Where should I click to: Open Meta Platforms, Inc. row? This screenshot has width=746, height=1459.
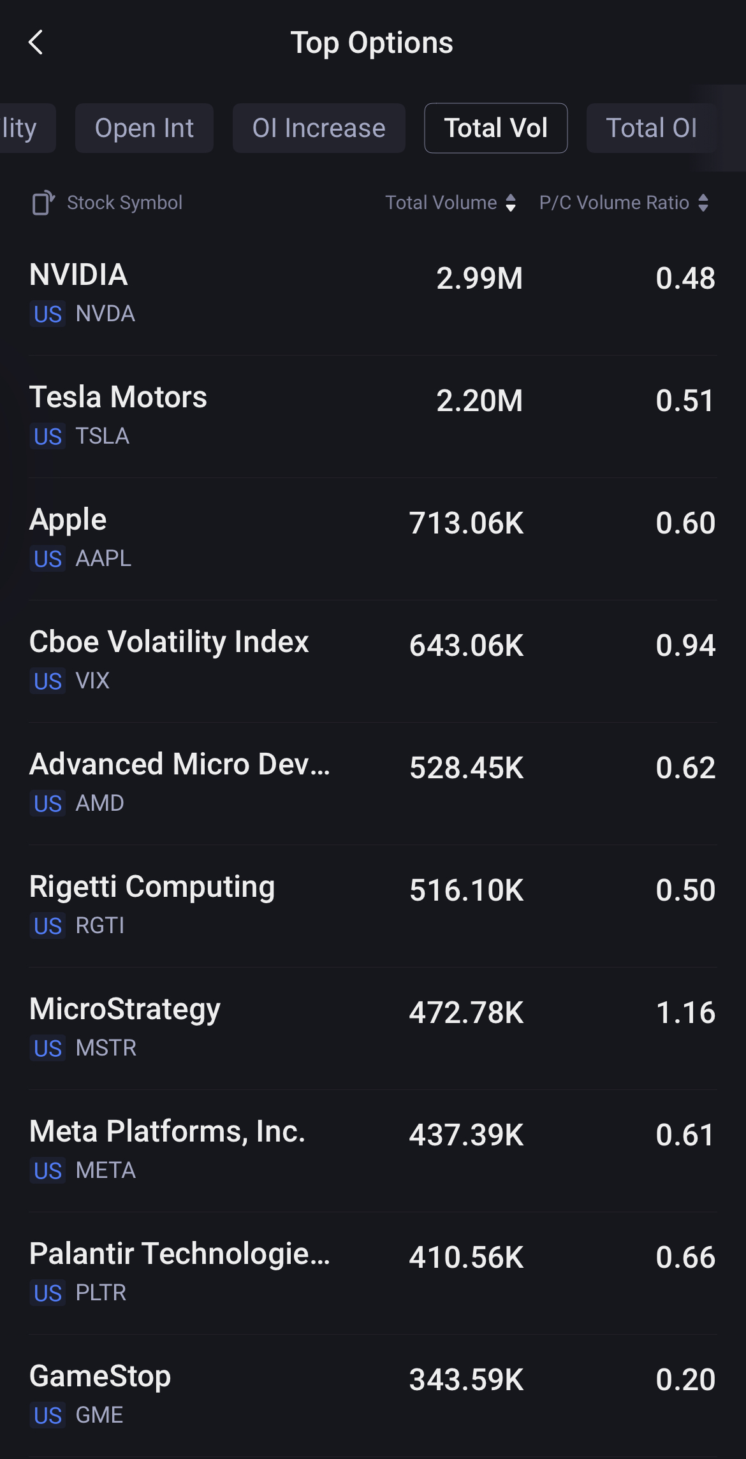pyautogui.click(x=372, y=1150)
